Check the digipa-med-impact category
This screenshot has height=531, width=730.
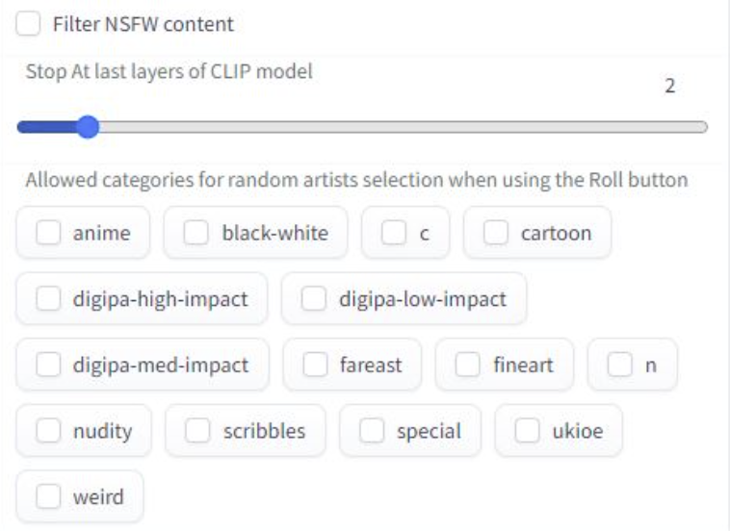pyautogui.click(x=48, y=366)
